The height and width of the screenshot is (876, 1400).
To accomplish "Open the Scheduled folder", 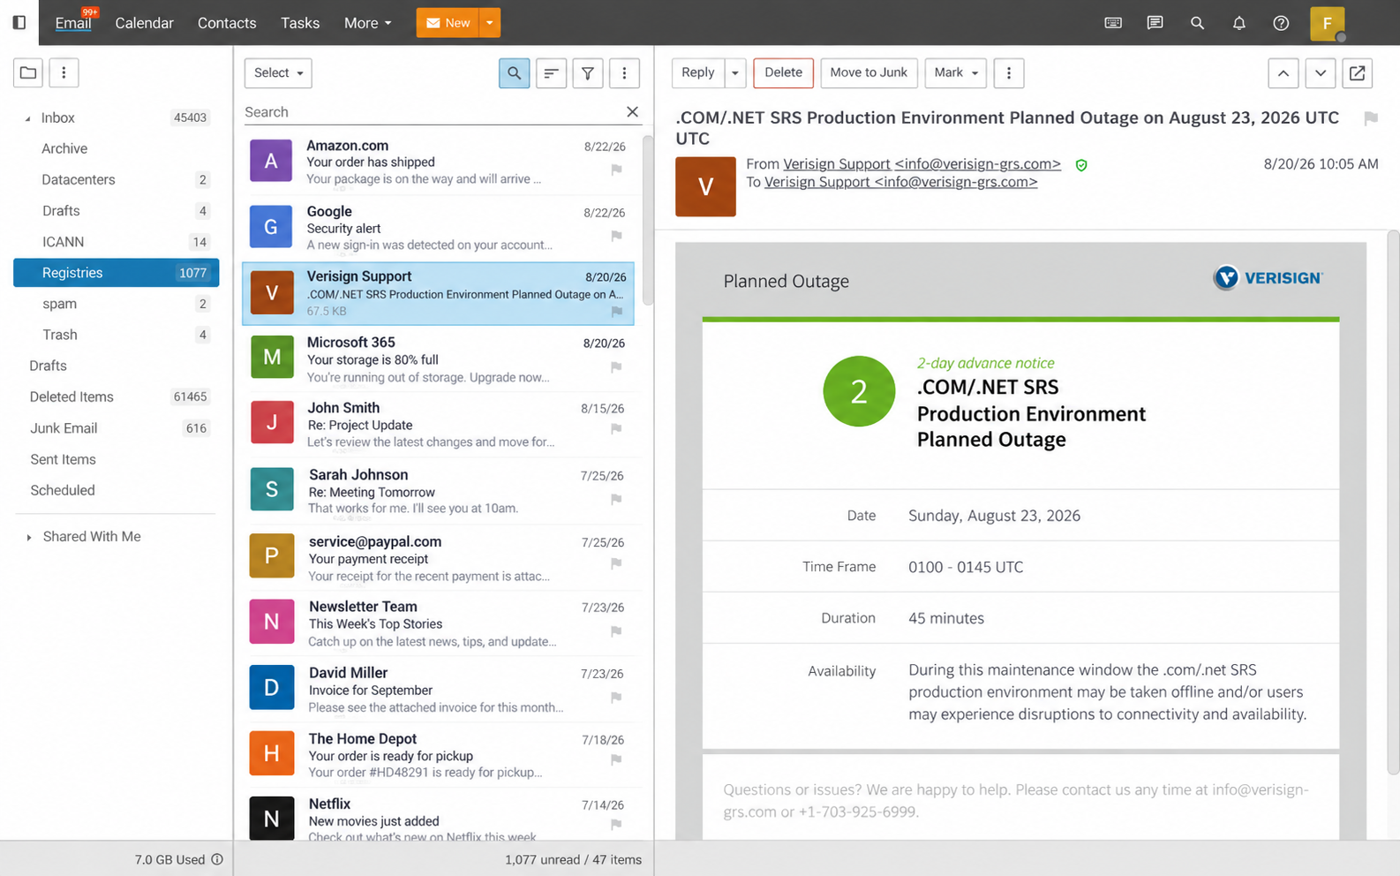I will tap(116, 490).
